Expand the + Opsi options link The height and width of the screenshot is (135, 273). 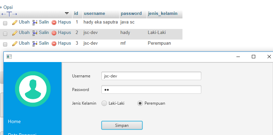pos(6,7)
